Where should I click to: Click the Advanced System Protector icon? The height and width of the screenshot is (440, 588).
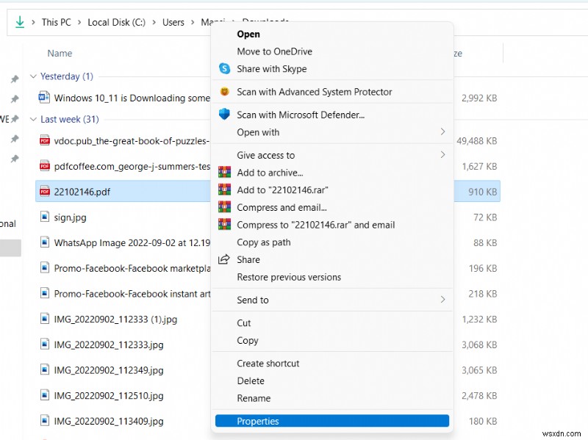225,93
